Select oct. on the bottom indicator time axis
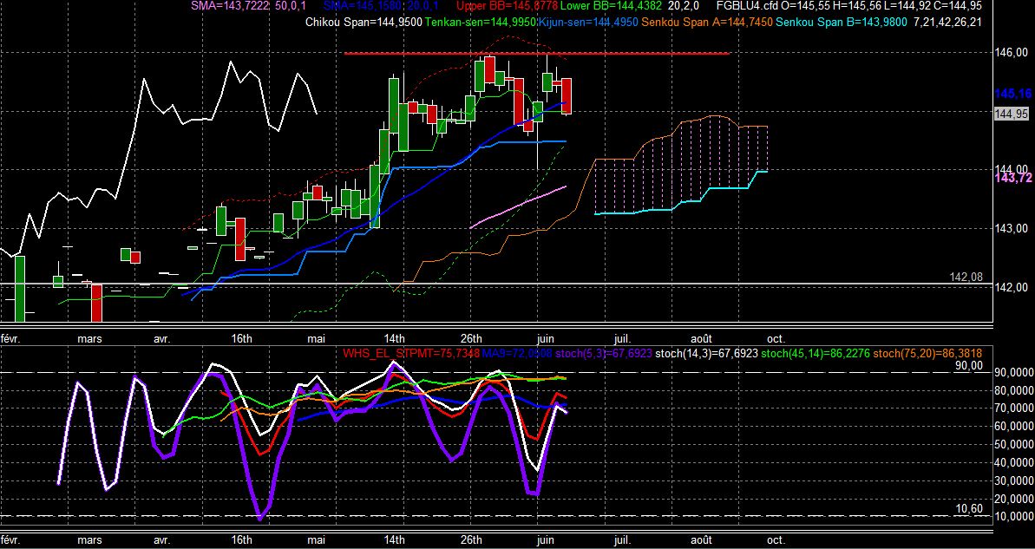Image resolution: width=1035 pixels, height=549 pixels. [x=776, y=539]
